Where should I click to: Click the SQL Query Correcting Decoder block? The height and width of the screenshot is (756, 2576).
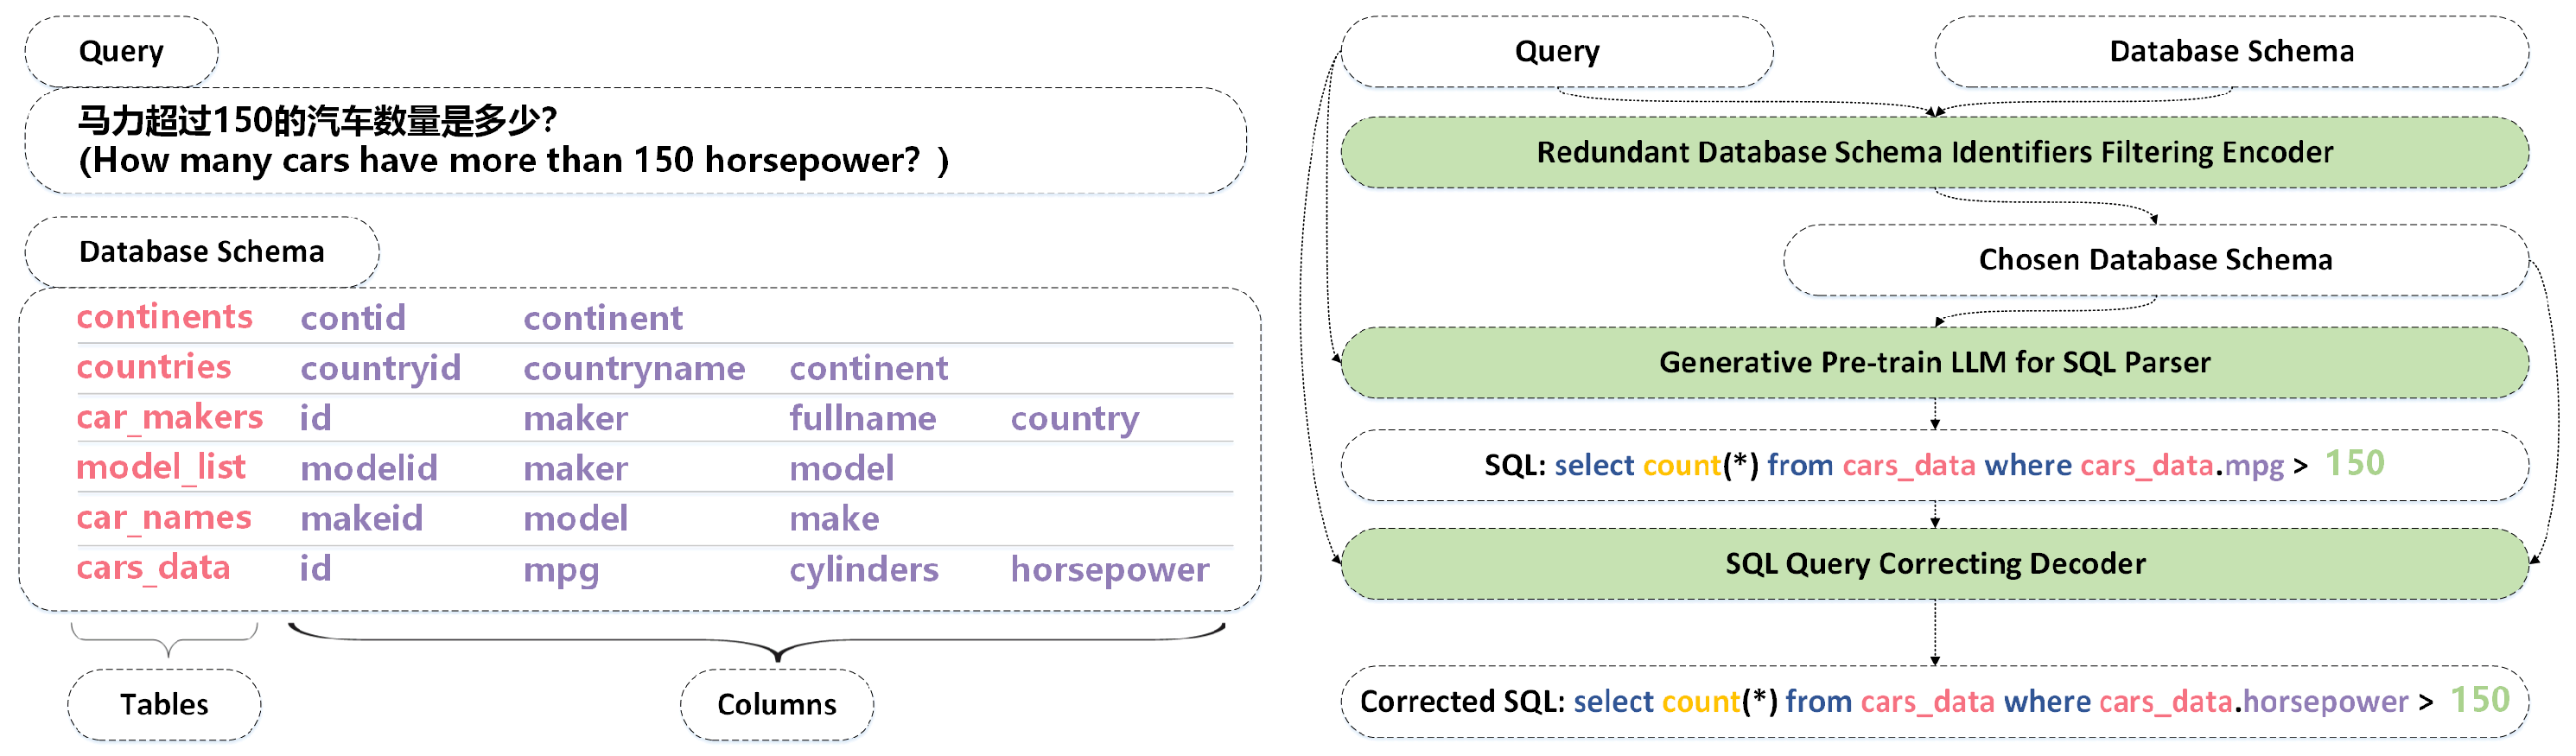pos(1934,564)
